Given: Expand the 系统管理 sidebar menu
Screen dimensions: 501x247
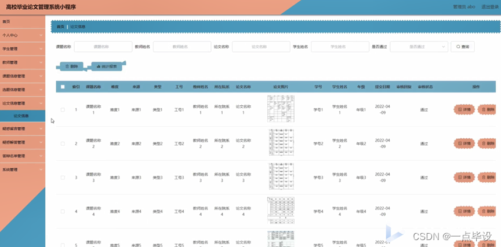Looking at the screenshot, I should pos(23,169).
